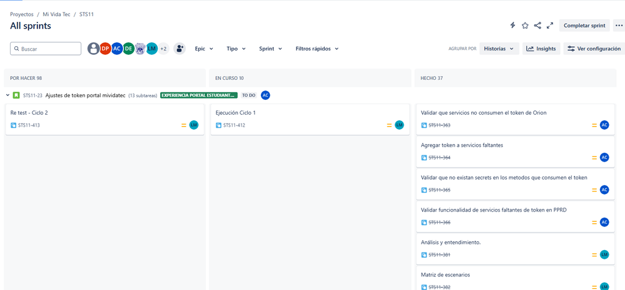
Task: Go to Mi Vida Tec breadcrumb
Action: (x=56, y=14)
